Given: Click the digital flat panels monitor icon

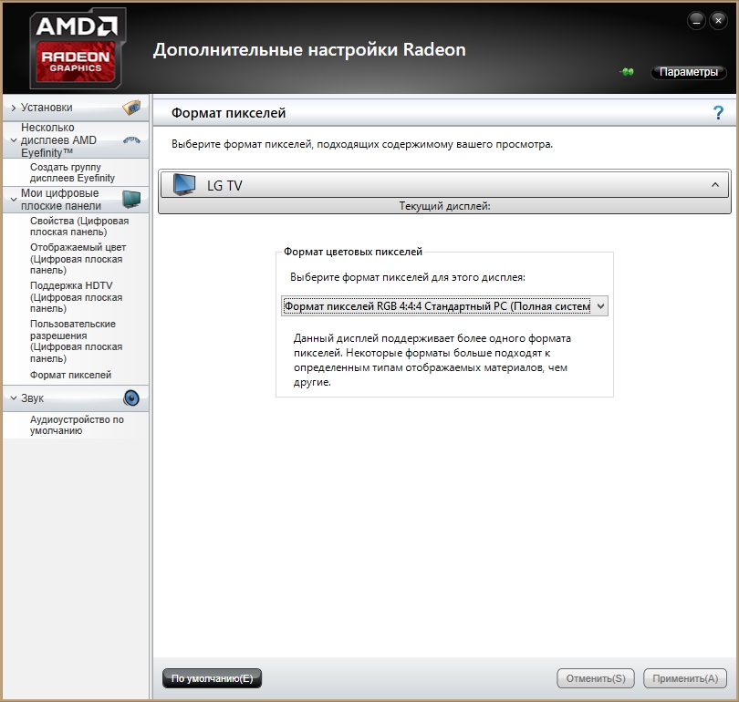Looking at the screenshot, I should pos(131,199).
